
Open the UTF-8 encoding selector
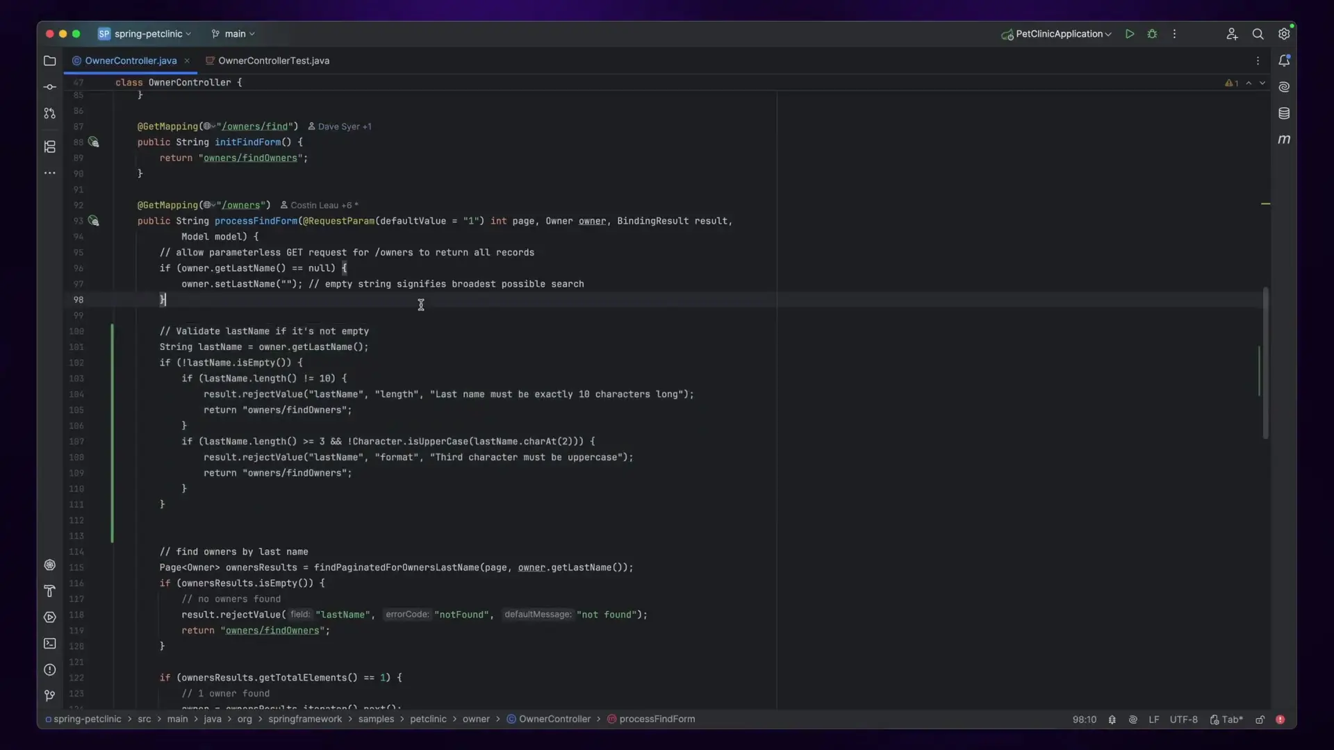1183,719
